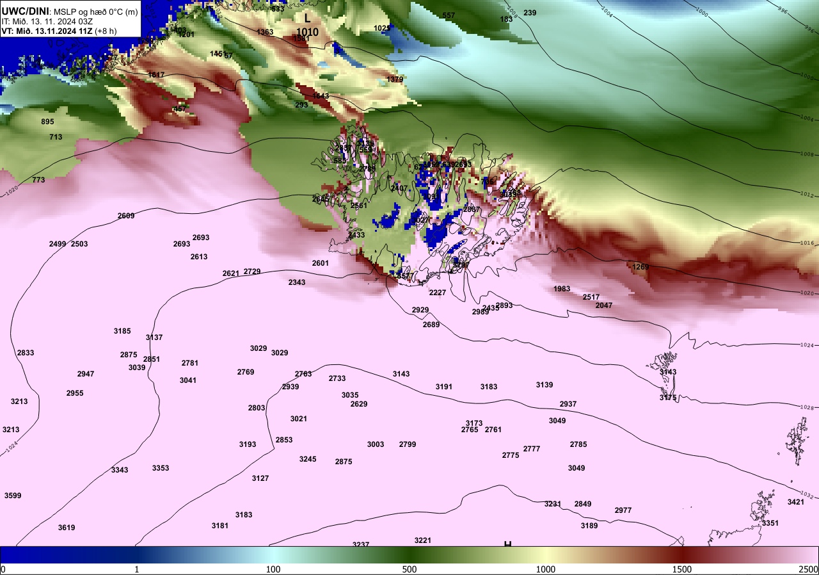Click the 3421 height value
The image size is (819, 575).
796,502
